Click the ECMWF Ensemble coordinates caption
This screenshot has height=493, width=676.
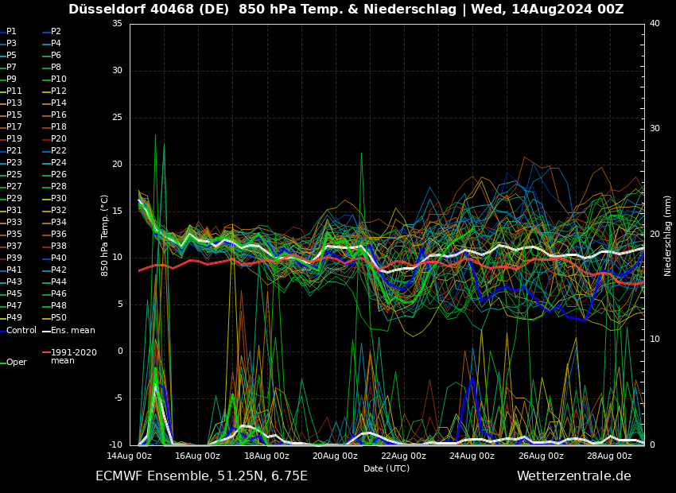pyautogui.click(x=201, y=476)
